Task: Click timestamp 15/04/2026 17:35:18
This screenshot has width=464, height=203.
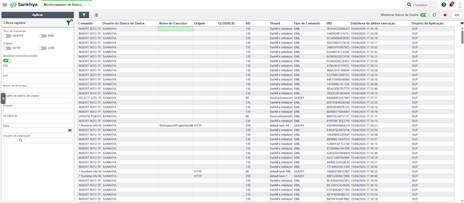Action: [364, 29]
